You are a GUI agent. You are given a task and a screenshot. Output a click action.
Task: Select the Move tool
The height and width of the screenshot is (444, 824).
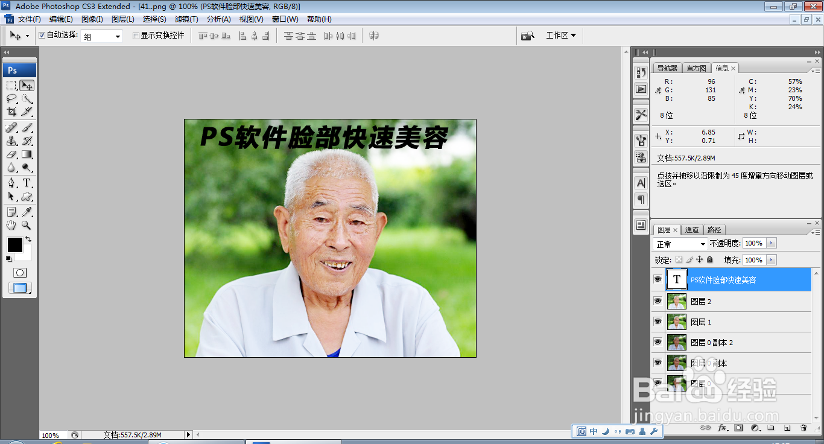(28, 84)
